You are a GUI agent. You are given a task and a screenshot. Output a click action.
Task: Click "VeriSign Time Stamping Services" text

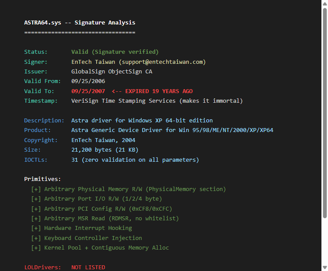[x=123, y=101]
